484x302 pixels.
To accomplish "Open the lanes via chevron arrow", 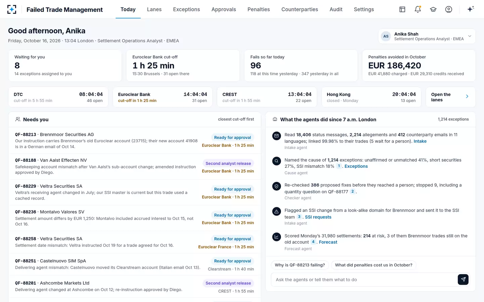I will pyautogui.click(x=467, y=97).
